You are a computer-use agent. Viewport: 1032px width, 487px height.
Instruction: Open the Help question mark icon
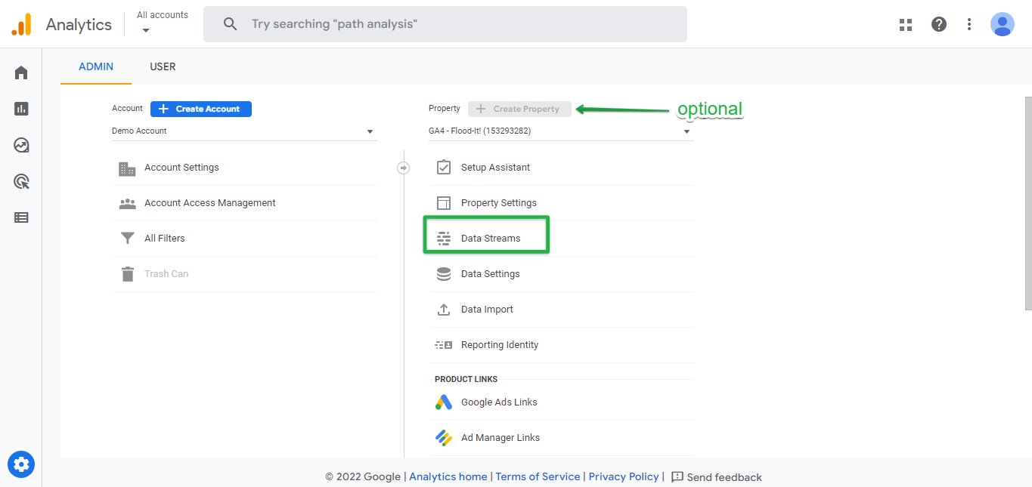(939, 24)
